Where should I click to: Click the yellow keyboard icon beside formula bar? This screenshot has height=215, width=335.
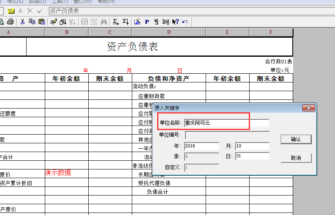pyautogui.click(x=11, y=11)
